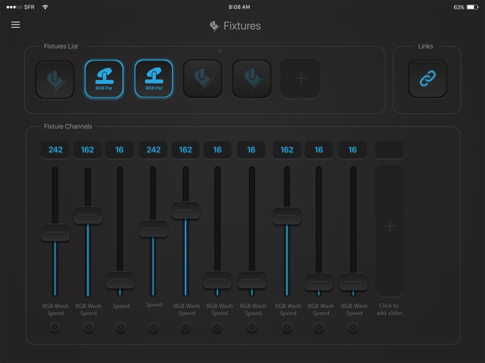The width and height of the screenshot is (485, 363).
Task: Add a new fixture with the plus tile
Action: pos(300,79)
